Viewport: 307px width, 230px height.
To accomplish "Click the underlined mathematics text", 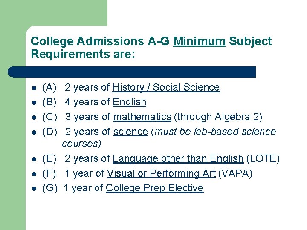I will [x=142, y=117].
